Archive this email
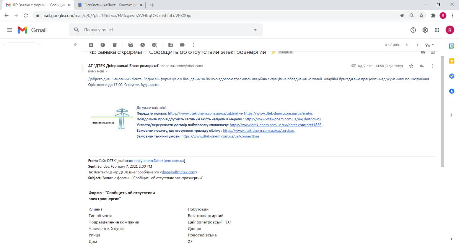The image size is (459, 246). point(91,45)
